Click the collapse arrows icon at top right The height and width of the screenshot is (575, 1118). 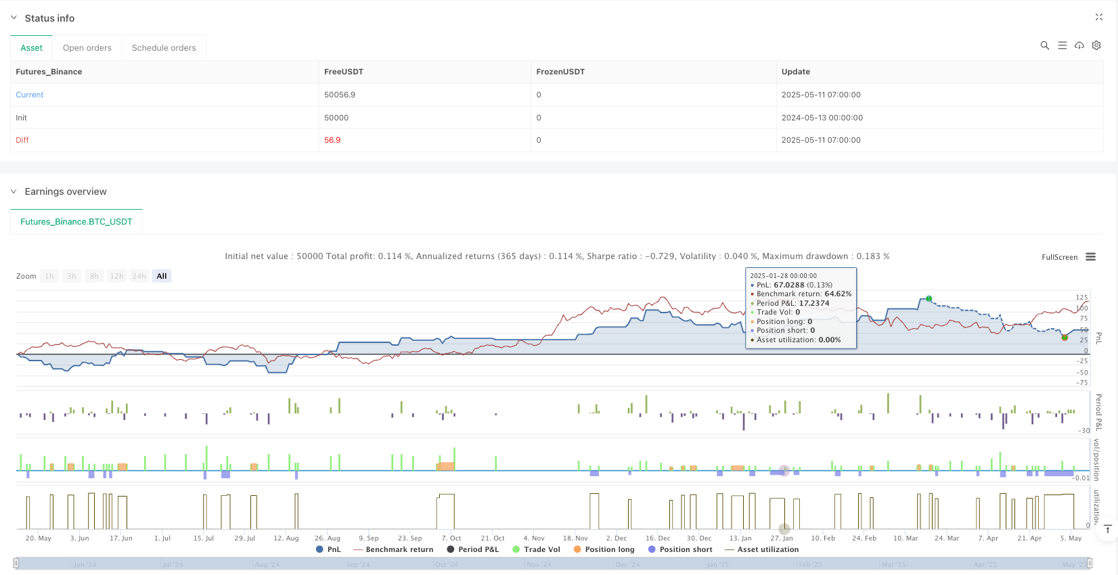1098,18
